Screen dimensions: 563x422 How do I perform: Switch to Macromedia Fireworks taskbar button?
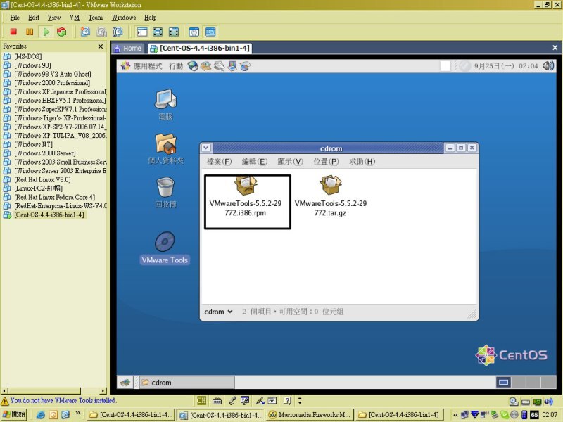[310, 415]
